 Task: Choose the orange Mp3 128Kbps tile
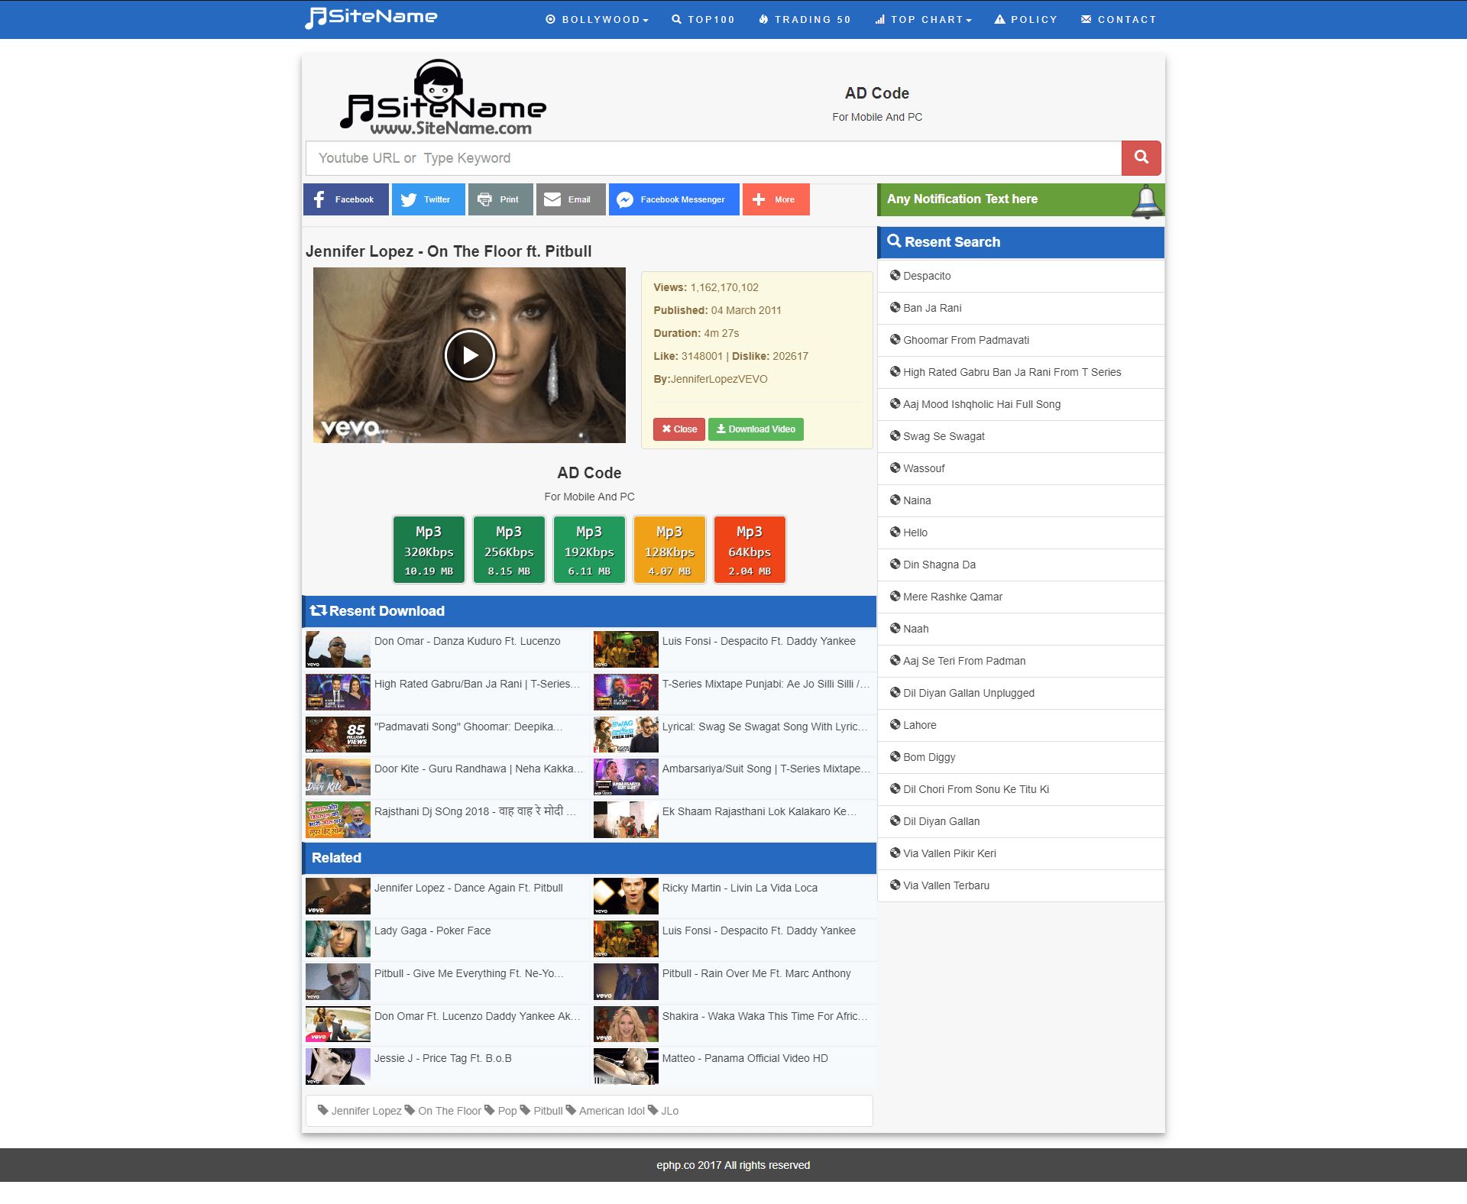point(669,550)
